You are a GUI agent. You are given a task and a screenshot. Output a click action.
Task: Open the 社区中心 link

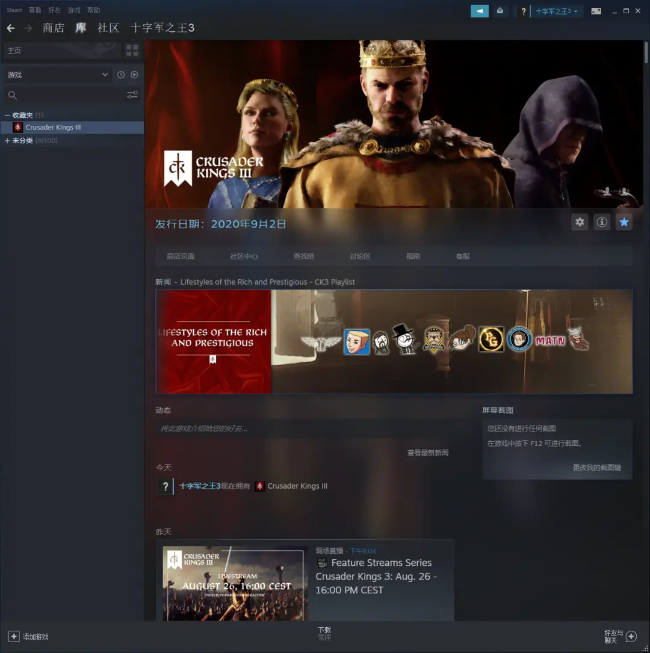click(244, 256)
